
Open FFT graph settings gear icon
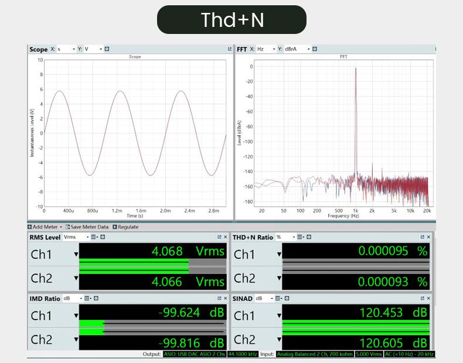click(x=315, y=49)
